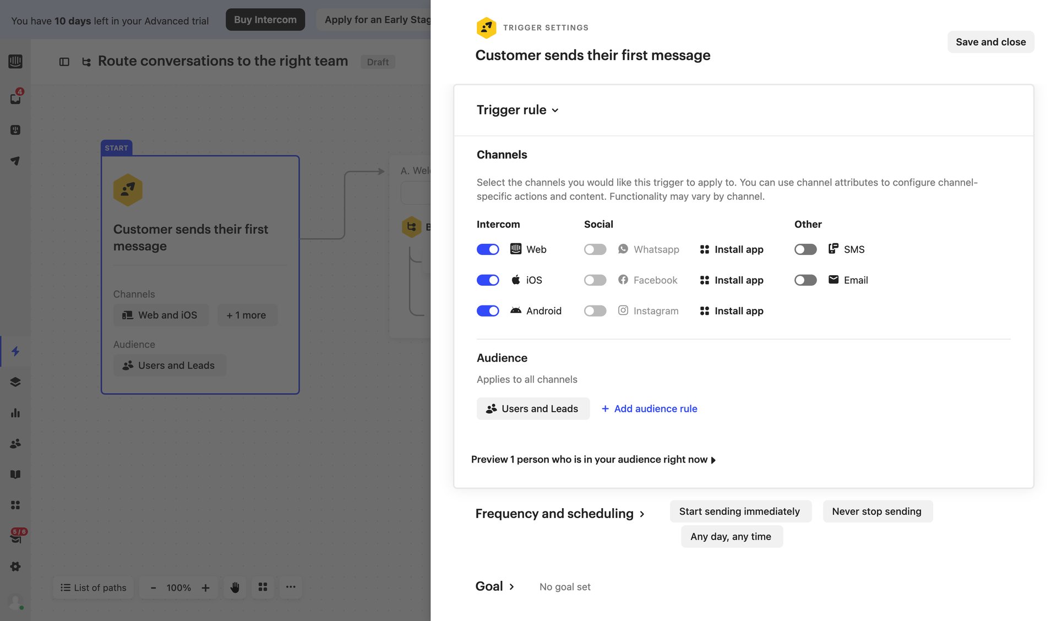
Task: Select the hand pan tool in canvas controls
Action: click(x=235, y=587)
